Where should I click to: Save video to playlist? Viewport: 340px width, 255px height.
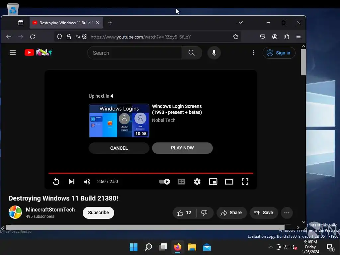point(263,213)
